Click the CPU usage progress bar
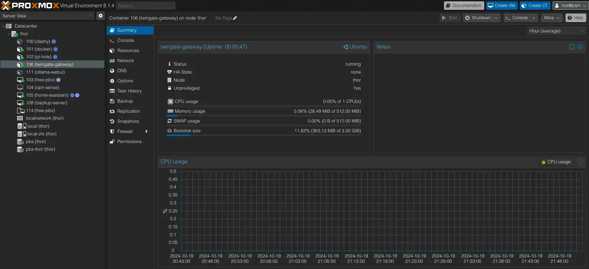 pos(264,106)
